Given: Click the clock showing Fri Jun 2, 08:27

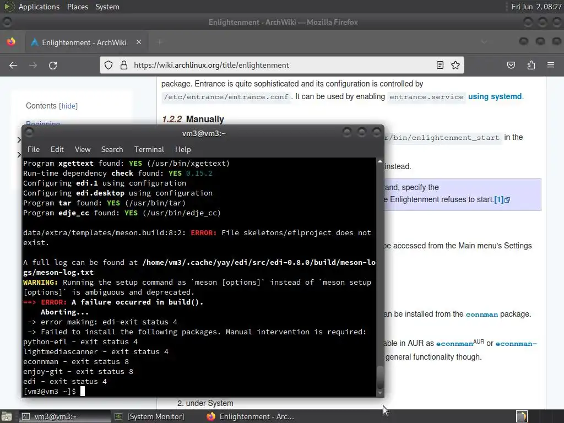Looking at the screenshot, I should pos(536,7).
